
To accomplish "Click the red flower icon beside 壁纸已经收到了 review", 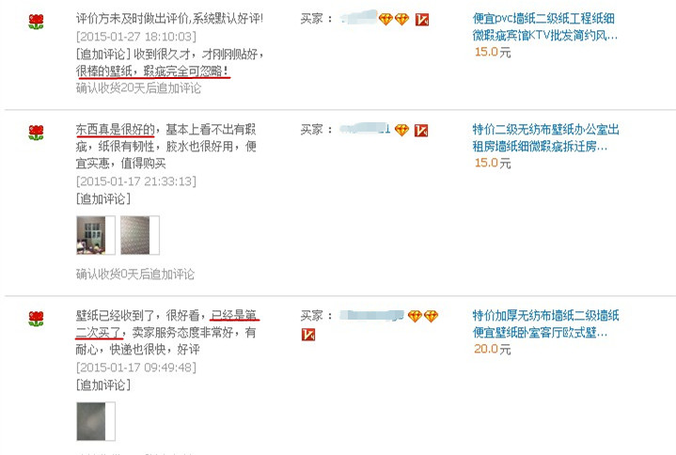I will 36,319.
